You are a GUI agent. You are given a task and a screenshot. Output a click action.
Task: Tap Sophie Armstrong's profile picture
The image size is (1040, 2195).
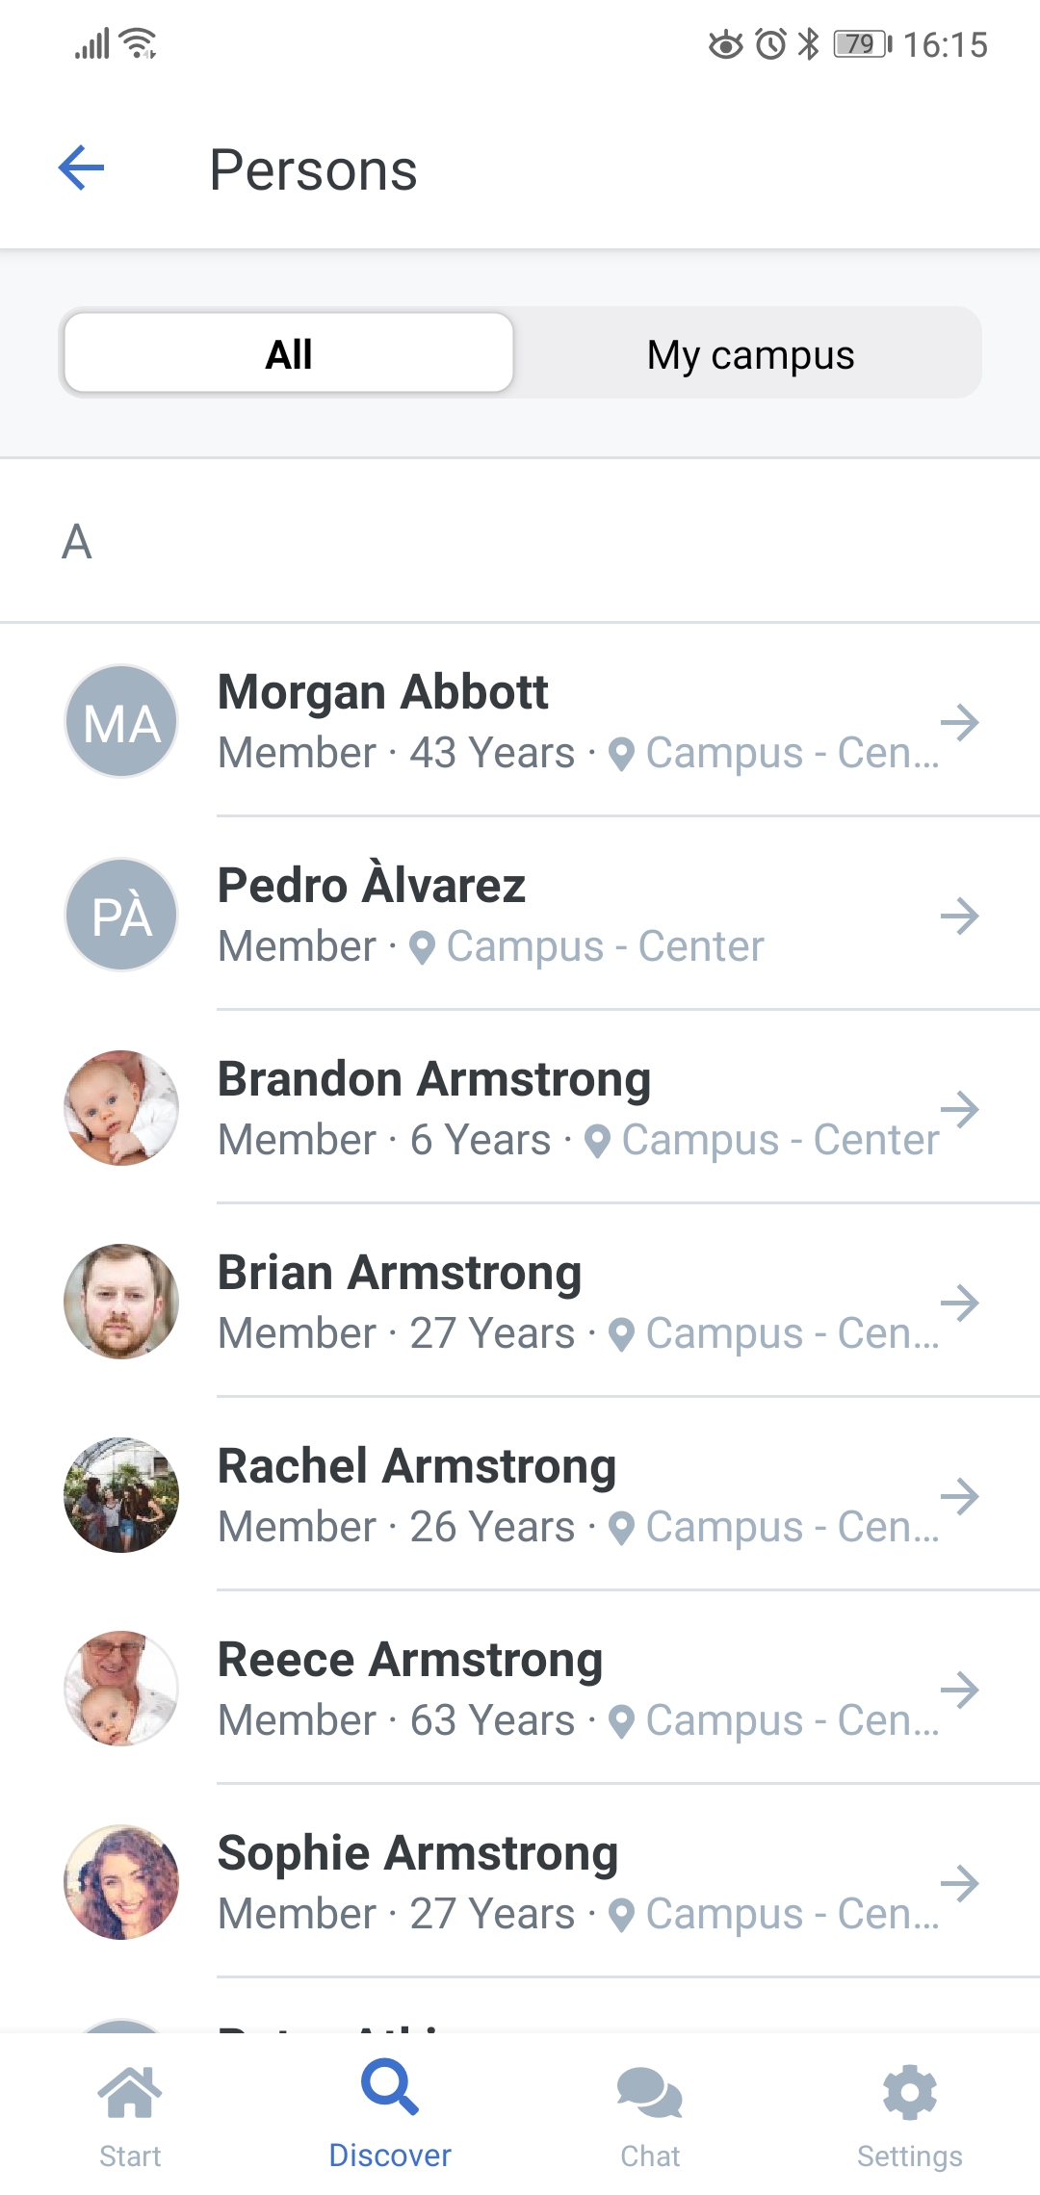121,1882
